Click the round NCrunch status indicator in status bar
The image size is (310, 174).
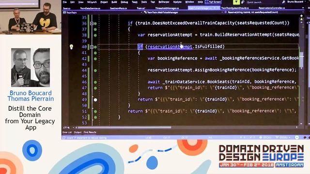[x=297, y=137]
